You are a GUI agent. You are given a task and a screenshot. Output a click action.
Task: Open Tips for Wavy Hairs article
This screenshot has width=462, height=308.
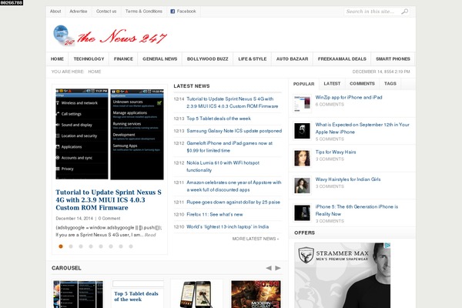[x=336, y=152]
